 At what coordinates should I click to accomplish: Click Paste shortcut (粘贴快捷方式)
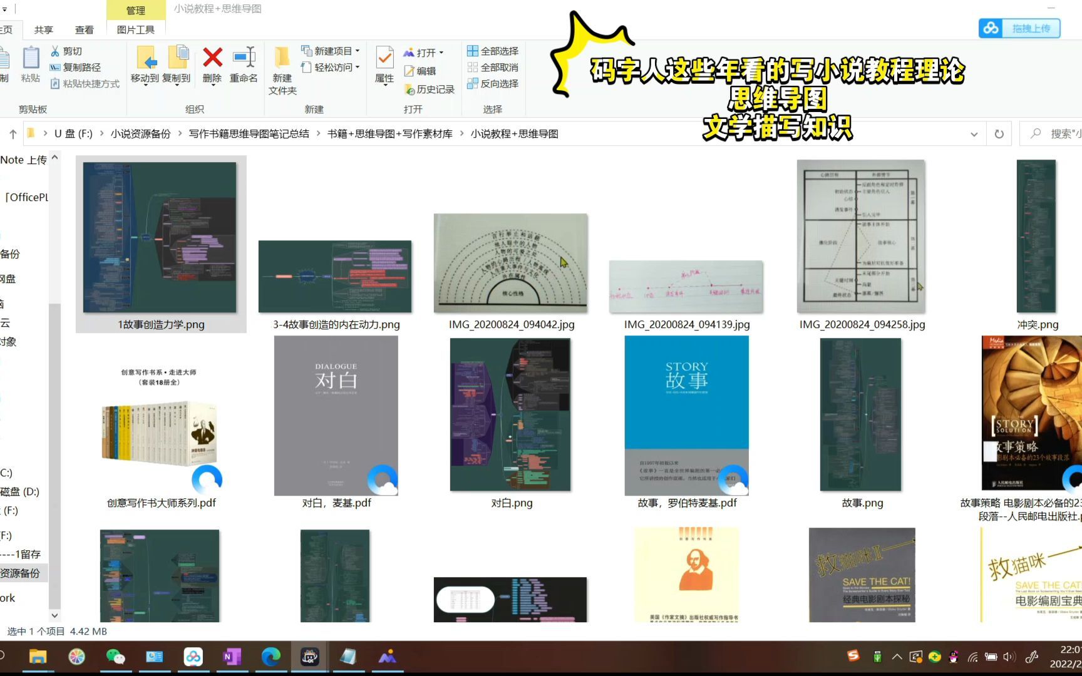85,83
